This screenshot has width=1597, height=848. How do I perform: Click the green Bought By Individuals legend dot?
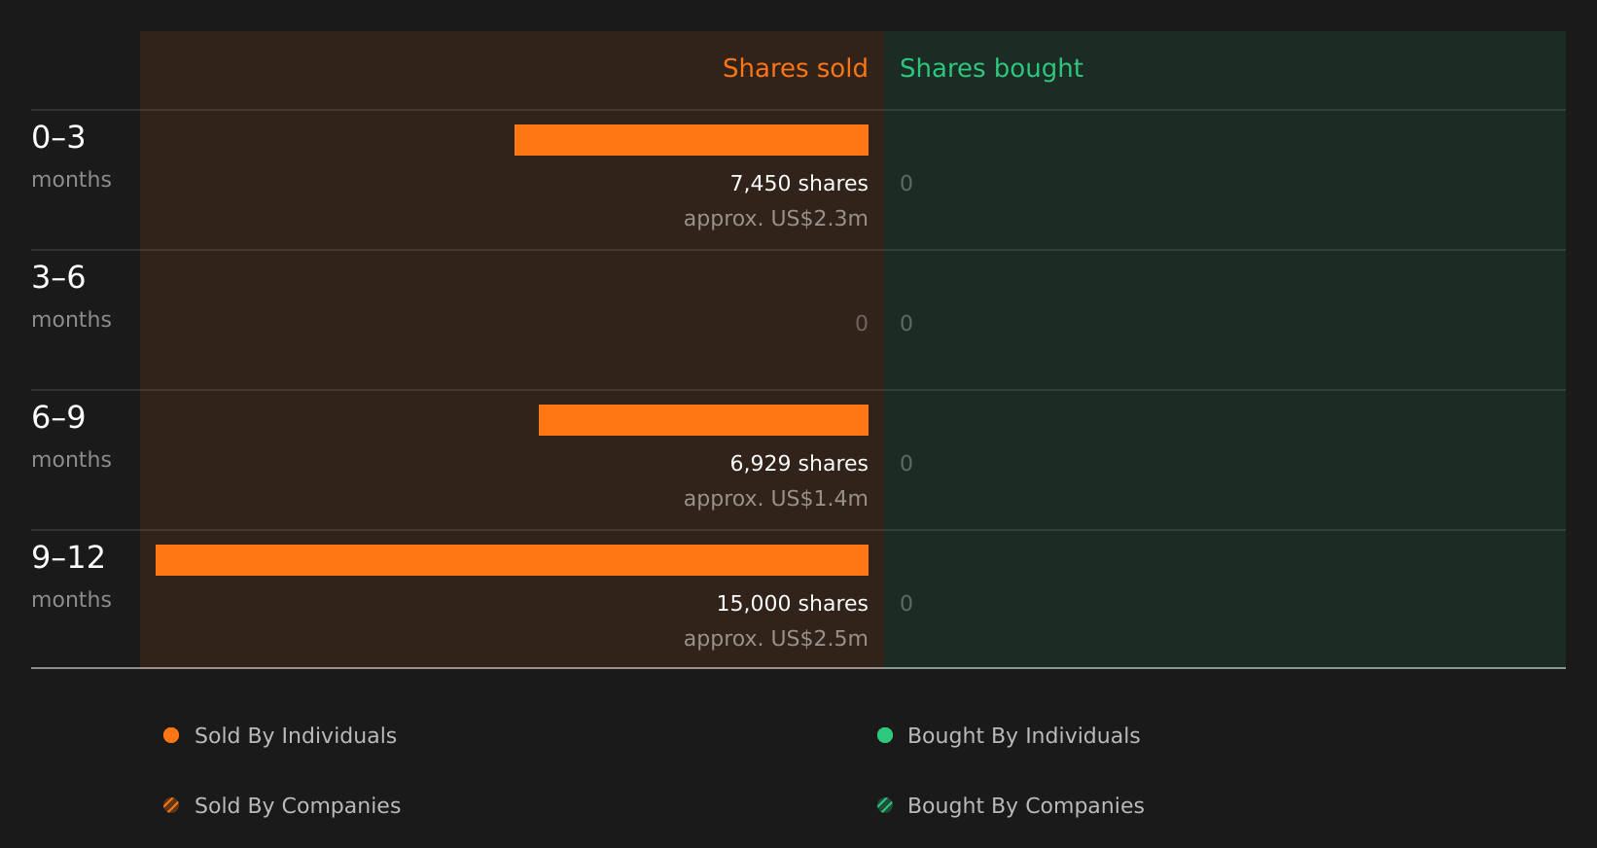click(885, 735)
